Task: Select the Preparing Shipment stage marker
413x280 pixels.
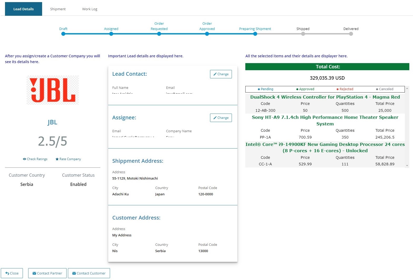Action: (255, 34)
